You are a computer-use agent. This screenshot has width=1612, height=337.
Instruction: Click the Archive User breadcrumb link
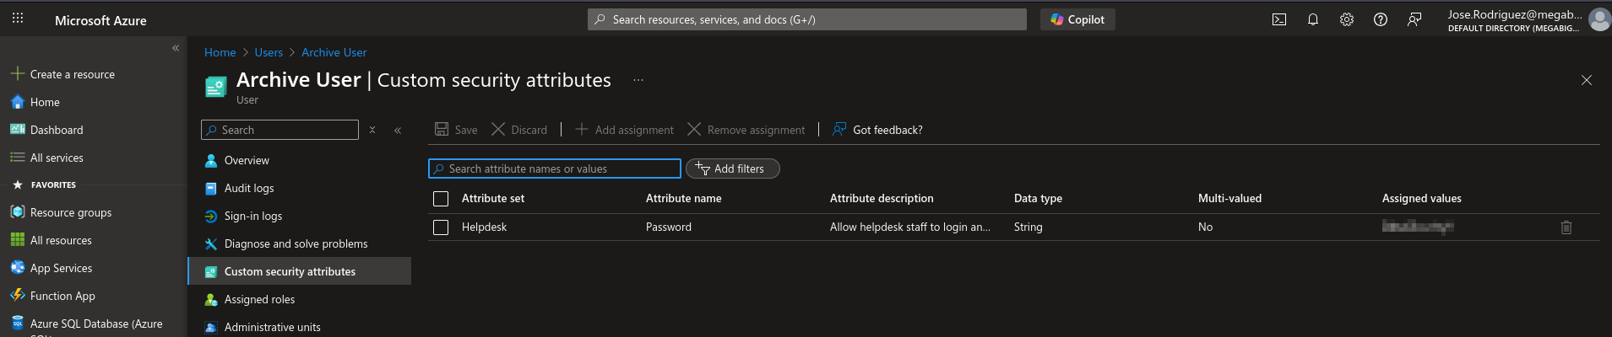[334, 52]
